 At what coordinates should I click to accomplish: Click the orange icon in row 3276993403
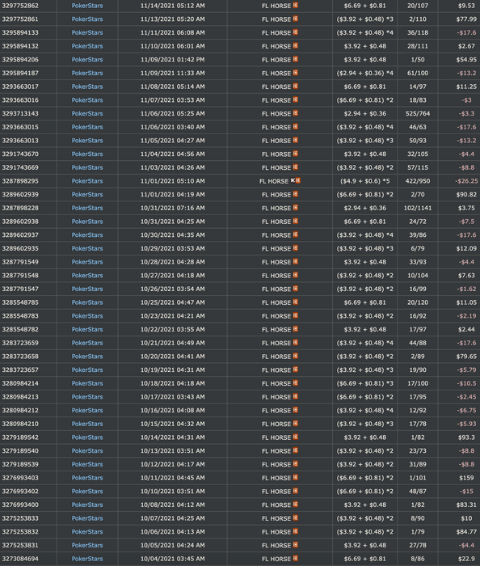tap(296, 477)
